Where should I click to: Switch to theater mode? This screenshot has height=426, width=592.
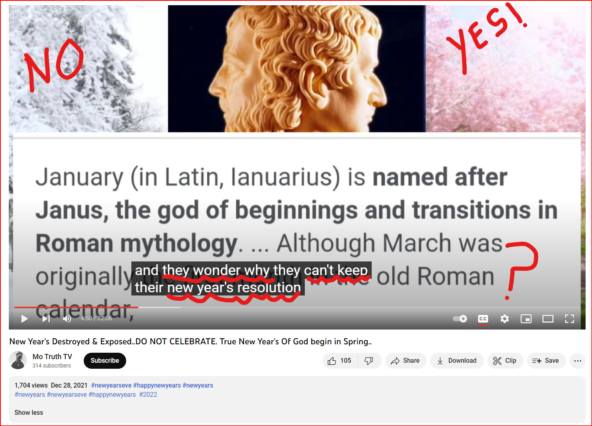tap(548, 319)
